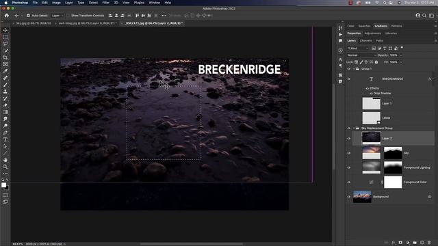This screenshot has height=246, width=438.
Task: Hide the Background layer
Action: point(349,197)
